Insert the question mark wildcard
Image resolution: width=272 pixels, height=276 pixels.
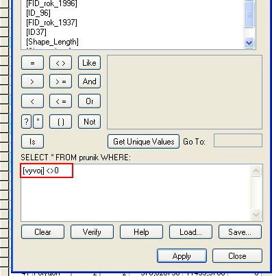pos(26,122)
